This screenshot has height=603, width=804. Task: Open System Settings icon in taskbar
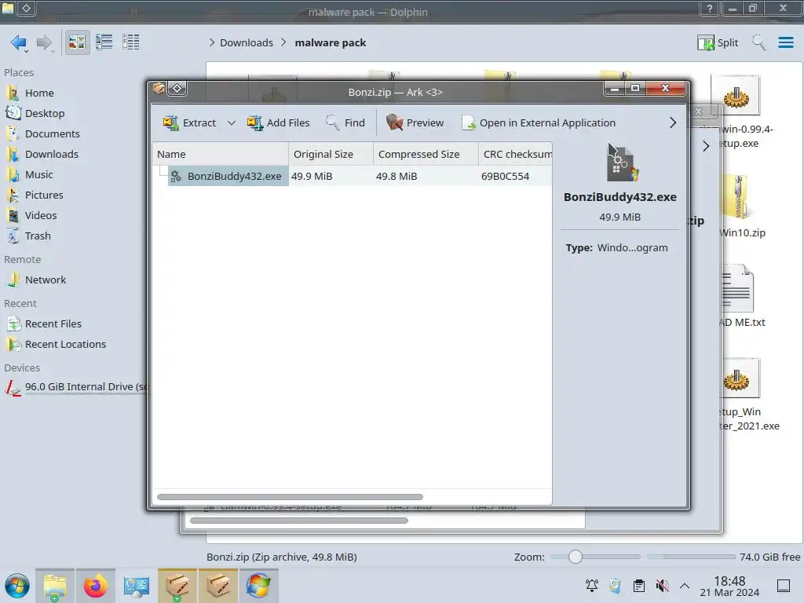(x=137, y=586)
